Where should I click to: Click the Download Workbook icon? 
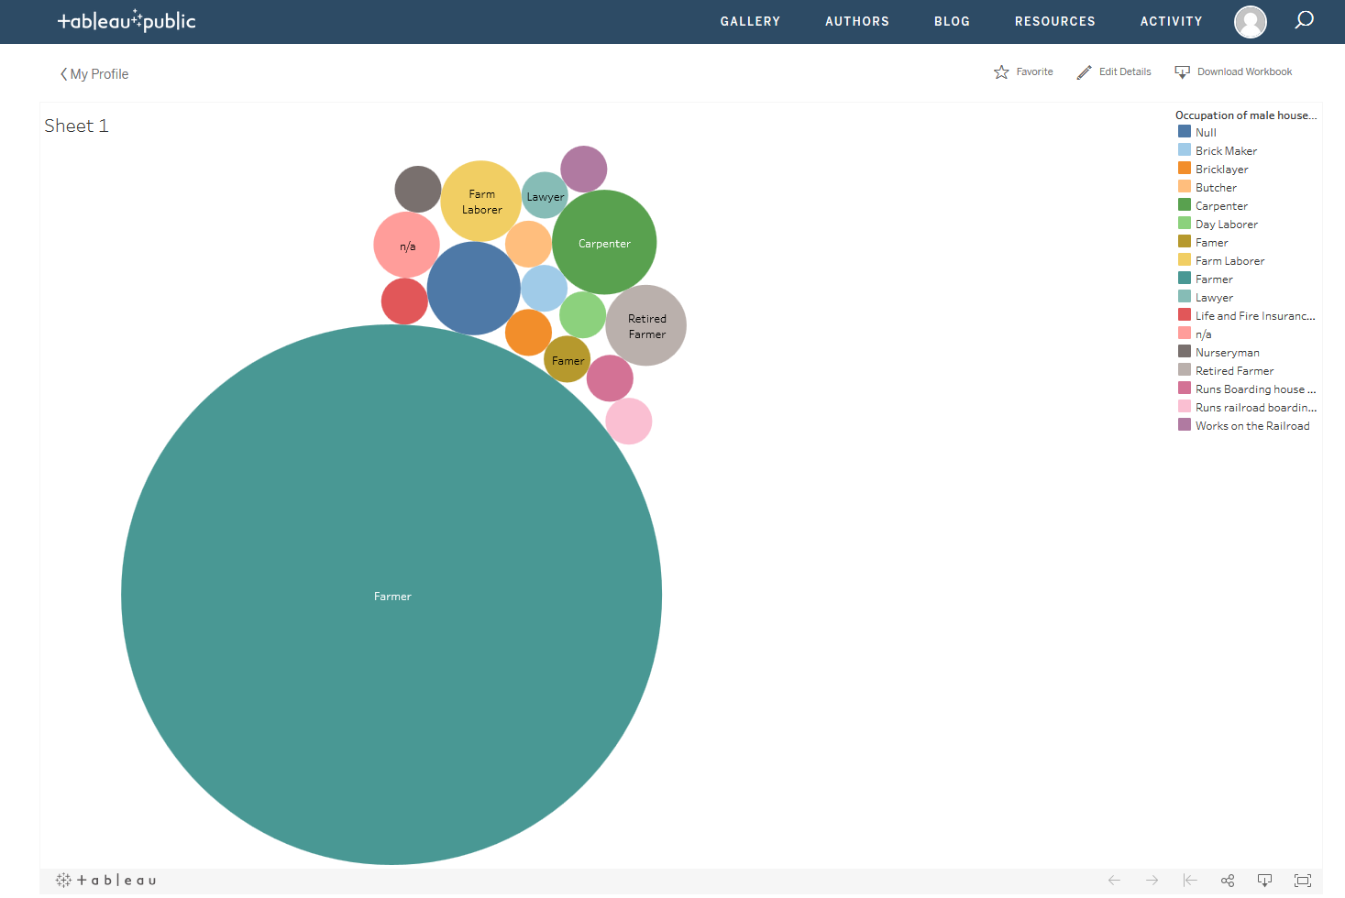pos(1182,72)
